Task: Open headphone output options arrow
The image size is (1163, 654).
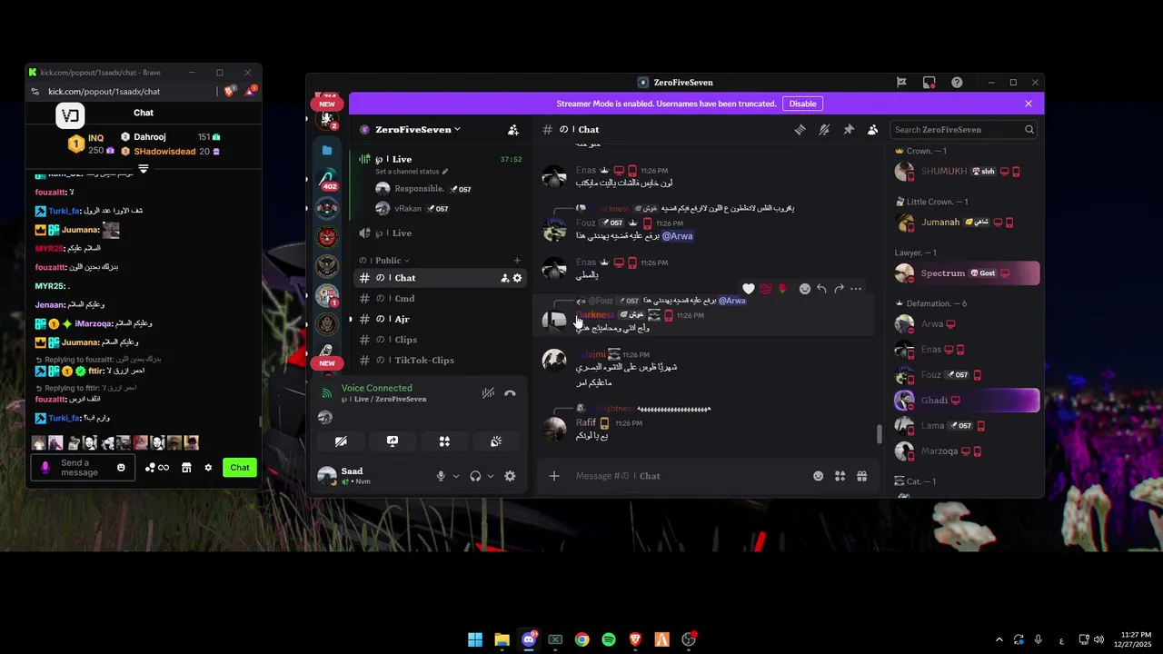Action: coord(491,476)
